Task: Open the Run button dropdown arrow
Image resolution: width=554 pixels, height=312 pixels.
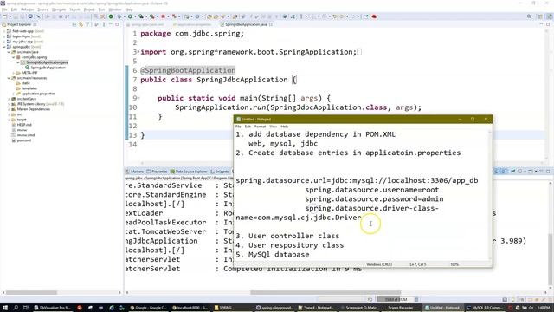Action: pos(135,16)
